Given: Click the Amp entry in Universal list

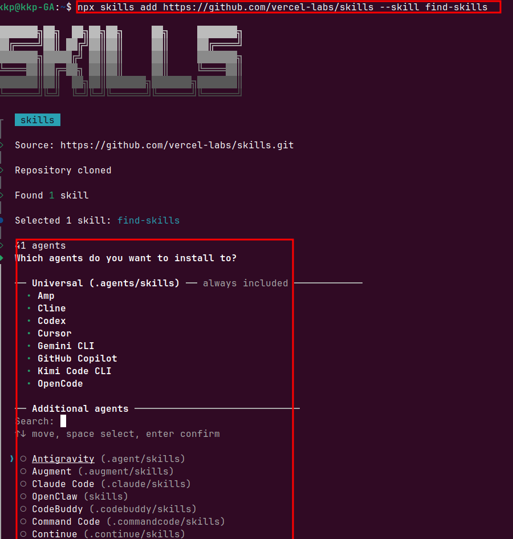Looking at the screenshot, I should [x=46, y=295].
